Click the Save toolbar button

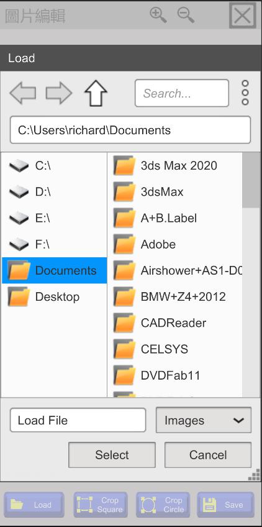[x=225, y=505]
